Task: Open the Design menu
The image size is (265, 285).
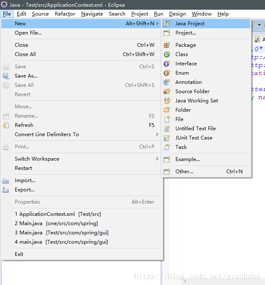Action: point(178,14)
